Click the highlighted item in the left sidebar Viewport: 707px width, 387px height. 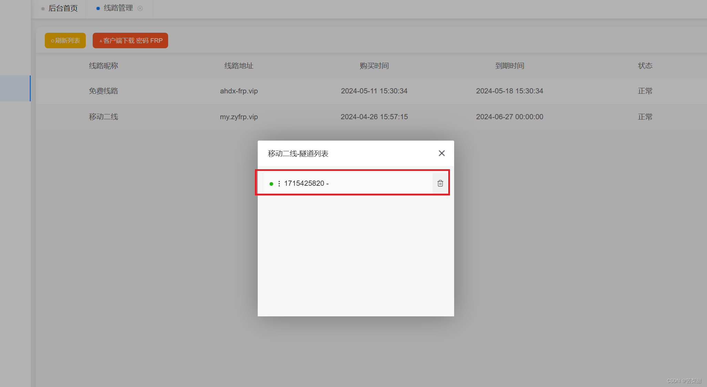[x=15, y=88]
